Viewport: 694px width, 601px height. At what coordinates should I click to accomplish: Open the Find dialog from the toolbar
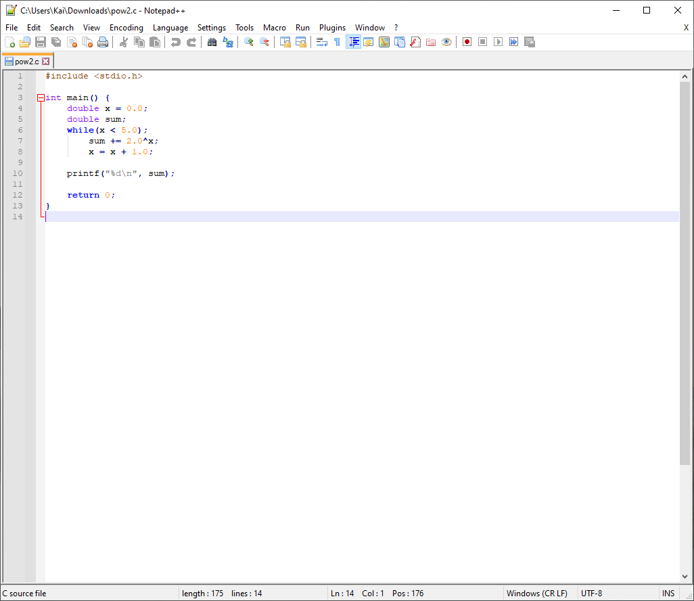point(212,42)
